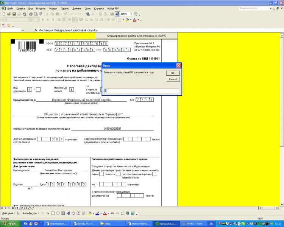Open the zoom 100% dropdown

click(x=130, y=14)
